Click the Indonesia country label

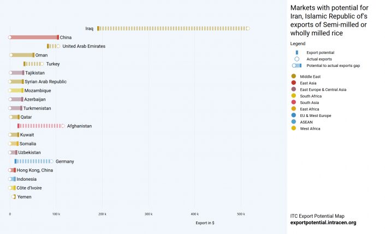(x=27, y=179)
